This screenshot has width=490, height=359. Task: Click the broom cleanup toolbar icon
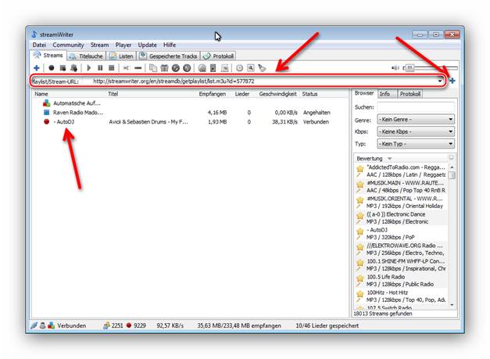[x=262, y=68]
